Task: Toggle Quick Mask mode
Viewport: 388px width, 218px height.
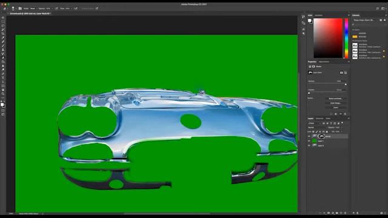Action: (3, 110)
